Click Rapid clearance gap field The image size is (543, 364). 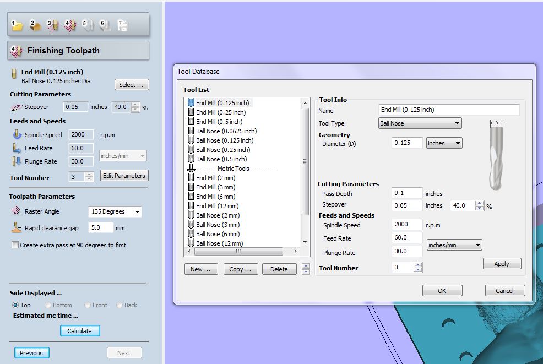pyautogui.click(x=101, y=227)
